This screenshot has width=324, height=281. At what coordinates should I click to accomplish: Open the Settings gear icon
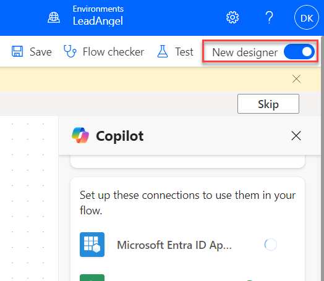pos(232,17)
